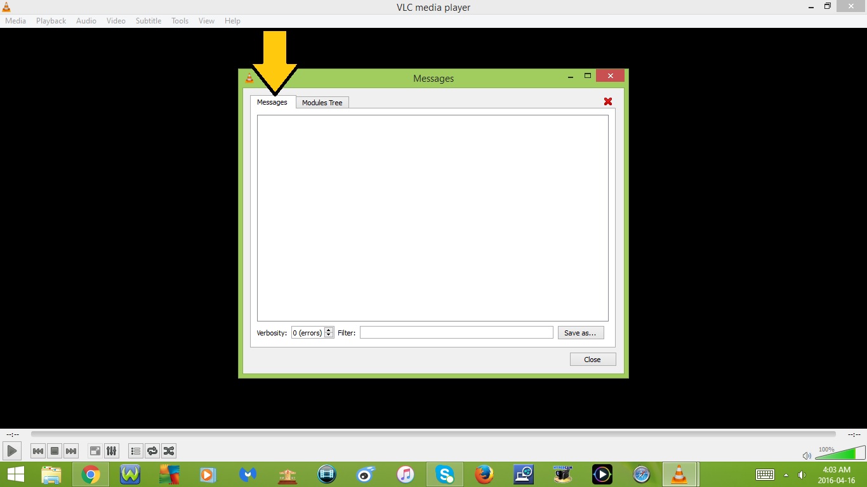Minimize the Messages dialog window
The image size is (867, 487).
tap(571, 77)
